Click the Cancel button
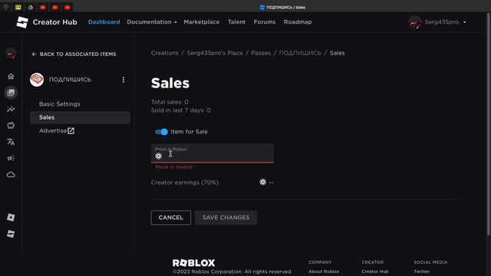This screenshot has width=491, height=276. click(170, 218)
